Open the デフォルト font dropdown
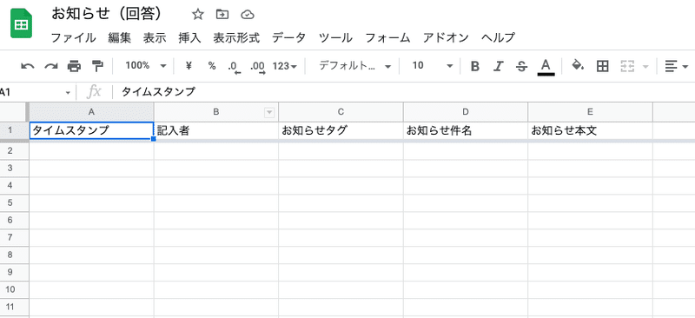This screenshot has width=695, height=318. tap(355, 66)
